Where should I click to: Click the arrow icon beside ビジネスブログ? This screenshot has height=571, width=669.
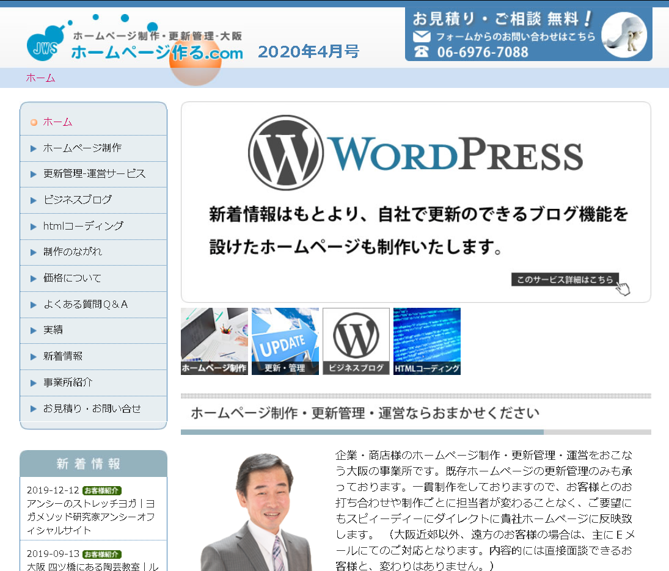[33, 200]
